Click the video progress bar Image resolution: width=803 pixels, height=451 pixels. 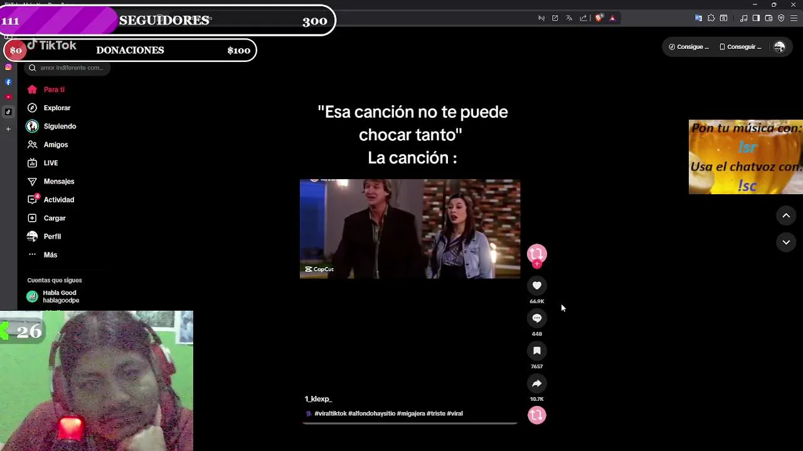coord(410,423)
